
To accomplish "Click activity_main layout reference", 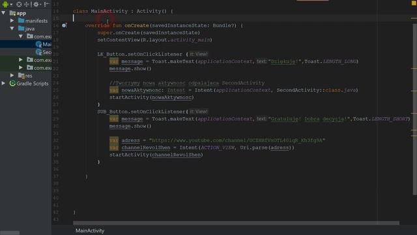I will (190, 40).
